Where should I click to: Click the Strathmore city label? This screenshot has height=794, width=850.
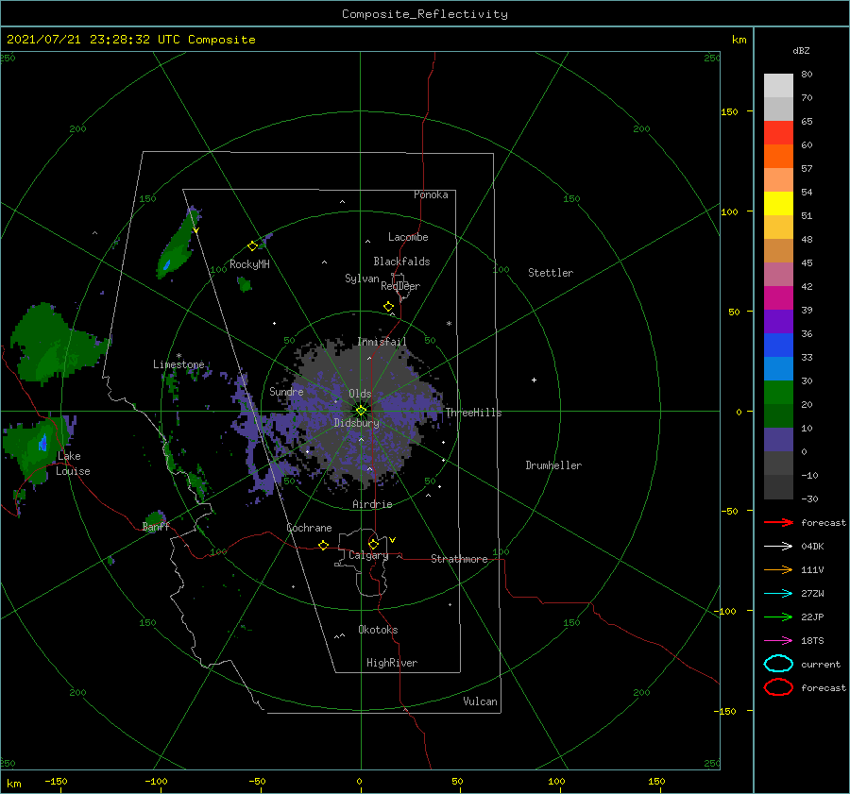459,559
